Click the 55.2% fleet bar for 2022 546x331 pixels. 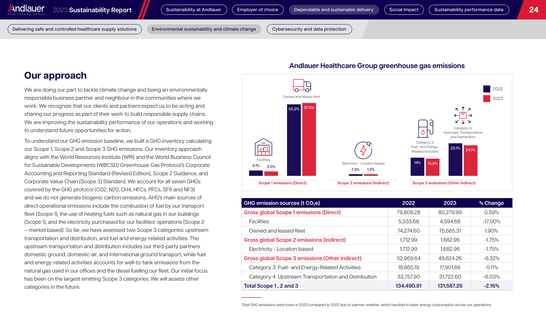(294, 140)
